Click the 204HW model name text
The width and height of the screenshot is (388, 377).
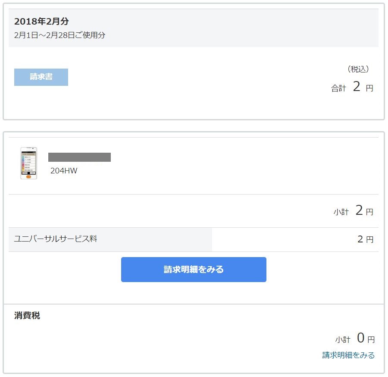tap(64, 170)
